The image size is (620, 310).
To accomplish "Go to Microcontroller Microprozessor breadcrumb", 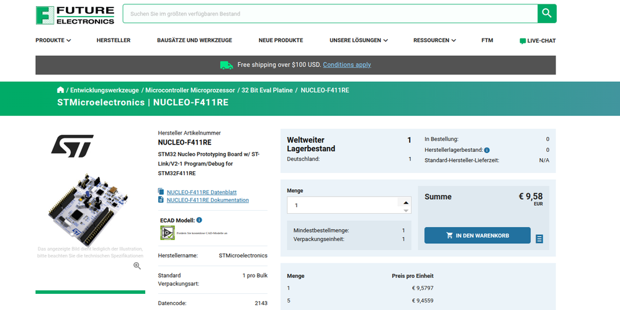I will pos(190,90).
